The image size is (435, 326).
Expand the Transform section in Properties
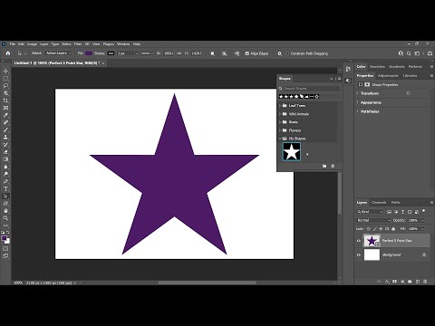358,93
